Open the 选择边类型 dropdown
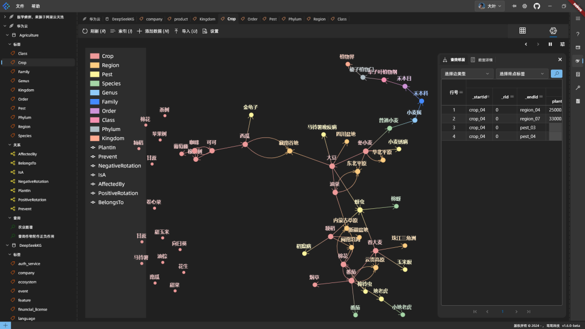This screenshot has width=585, height=329. (x=467, y=74)
